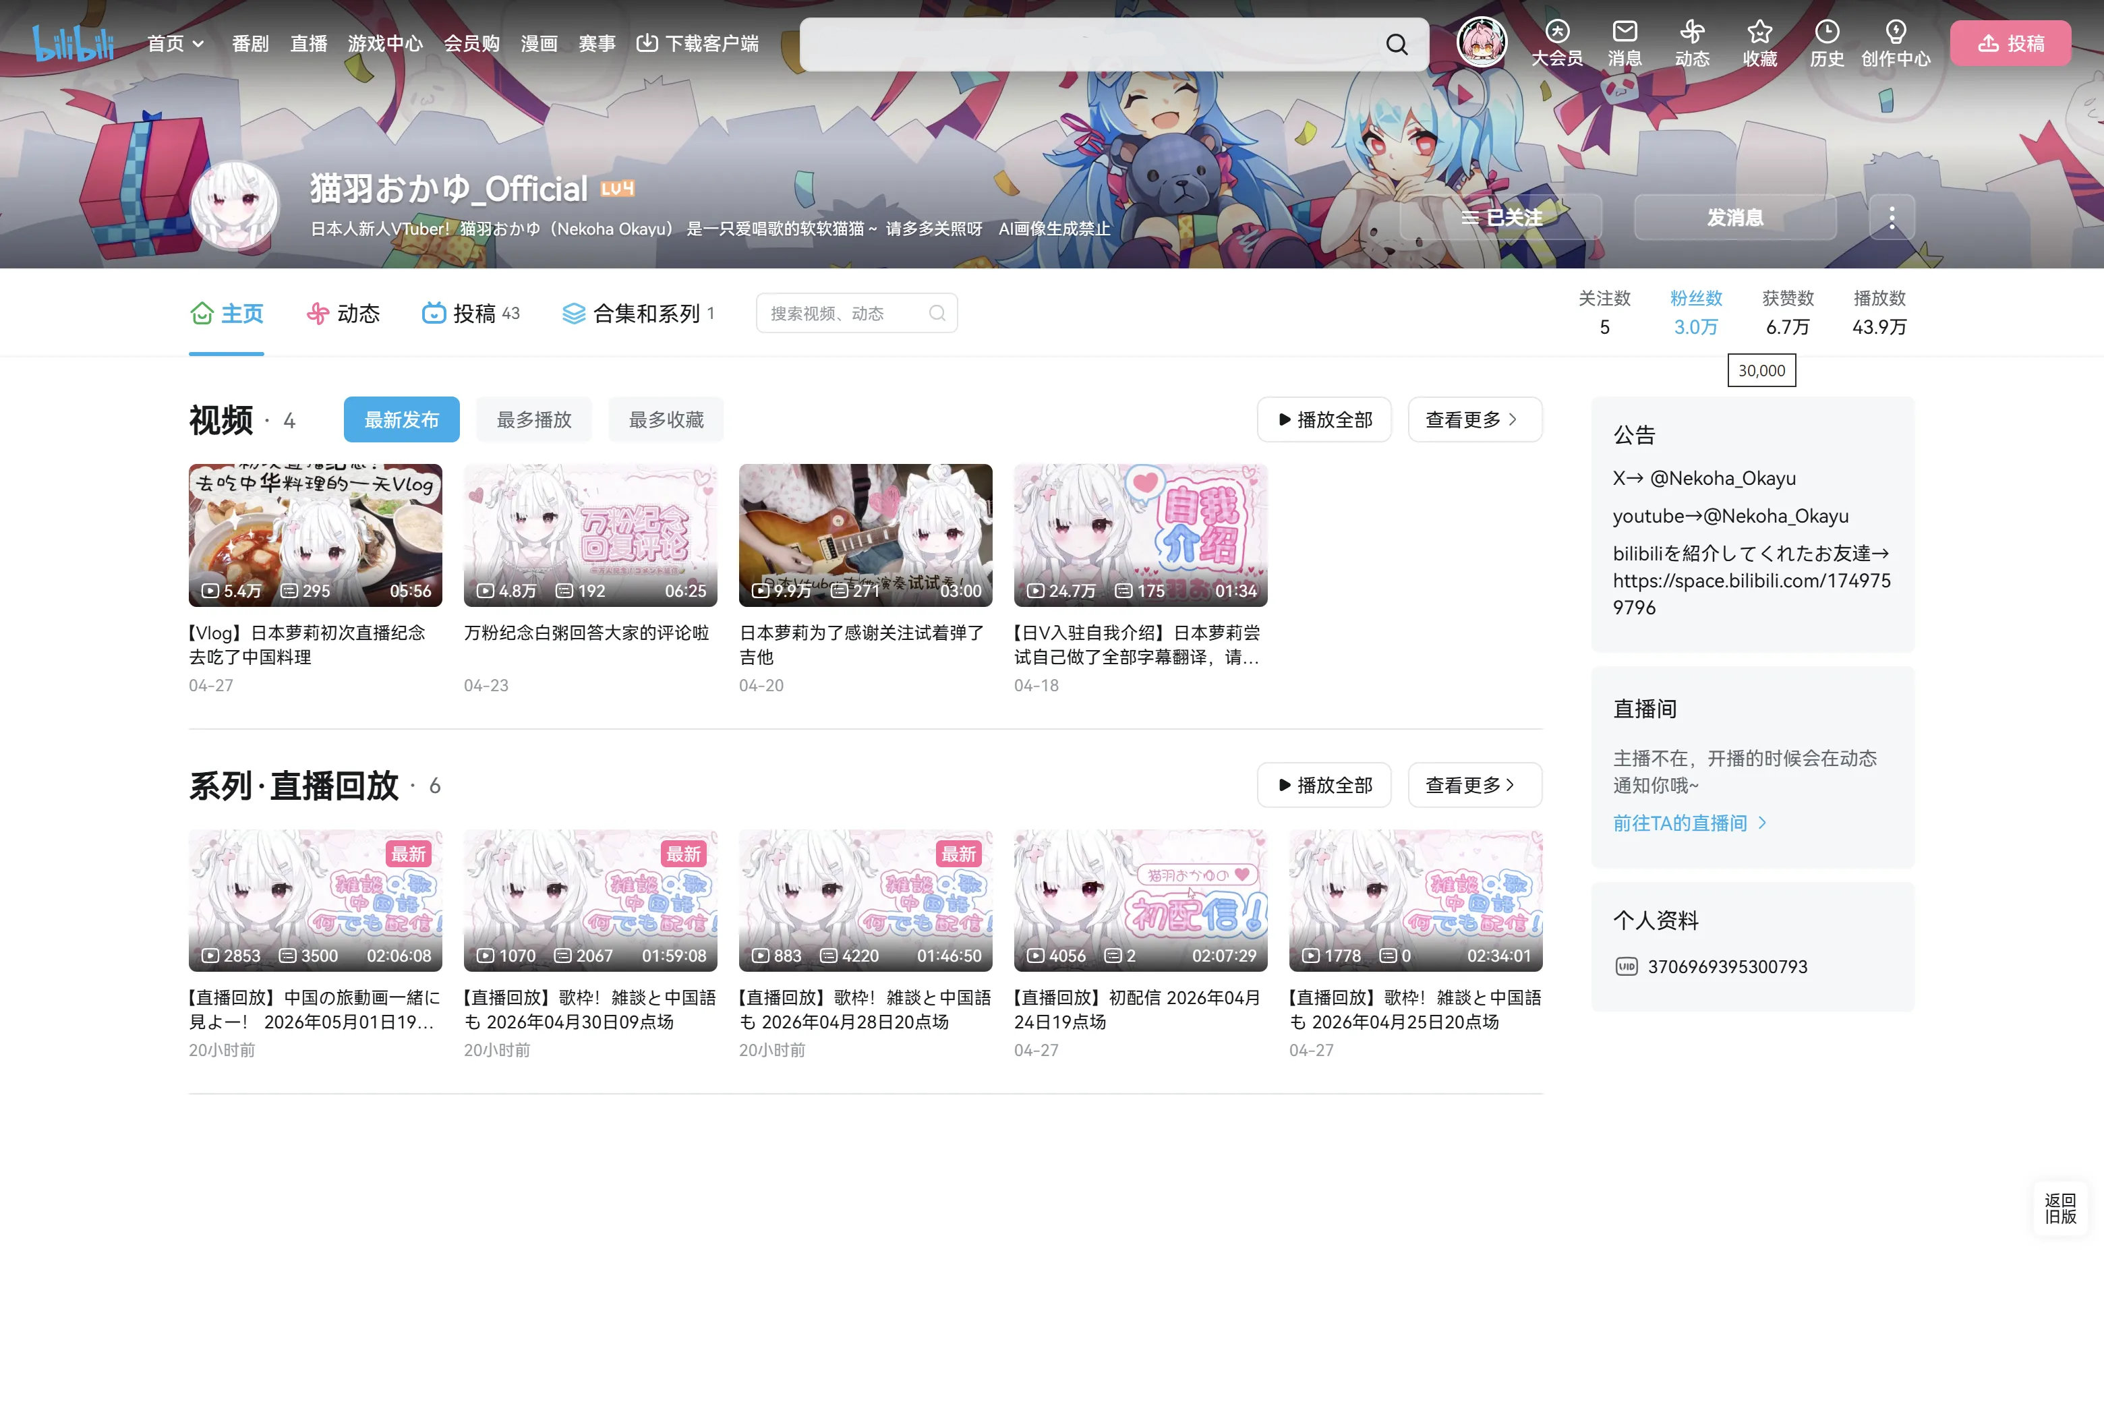This screenshot has width=2104, height=1402.
Task: Click the 下载客户端 download icon
Action: coord(647,43)
